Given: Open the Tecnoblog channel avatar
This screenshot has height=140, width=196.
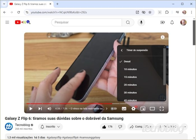Looking at the screenshot, I should (x=9, y=127).
